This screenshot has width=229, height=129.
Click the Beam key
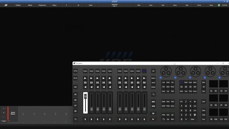pyautogui.click(x=195, y=82)
